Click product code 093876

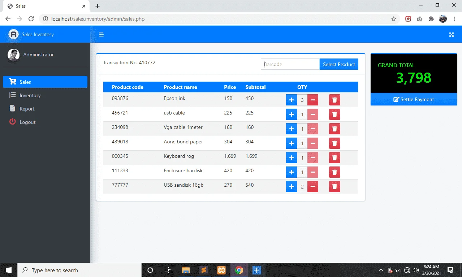120,98
